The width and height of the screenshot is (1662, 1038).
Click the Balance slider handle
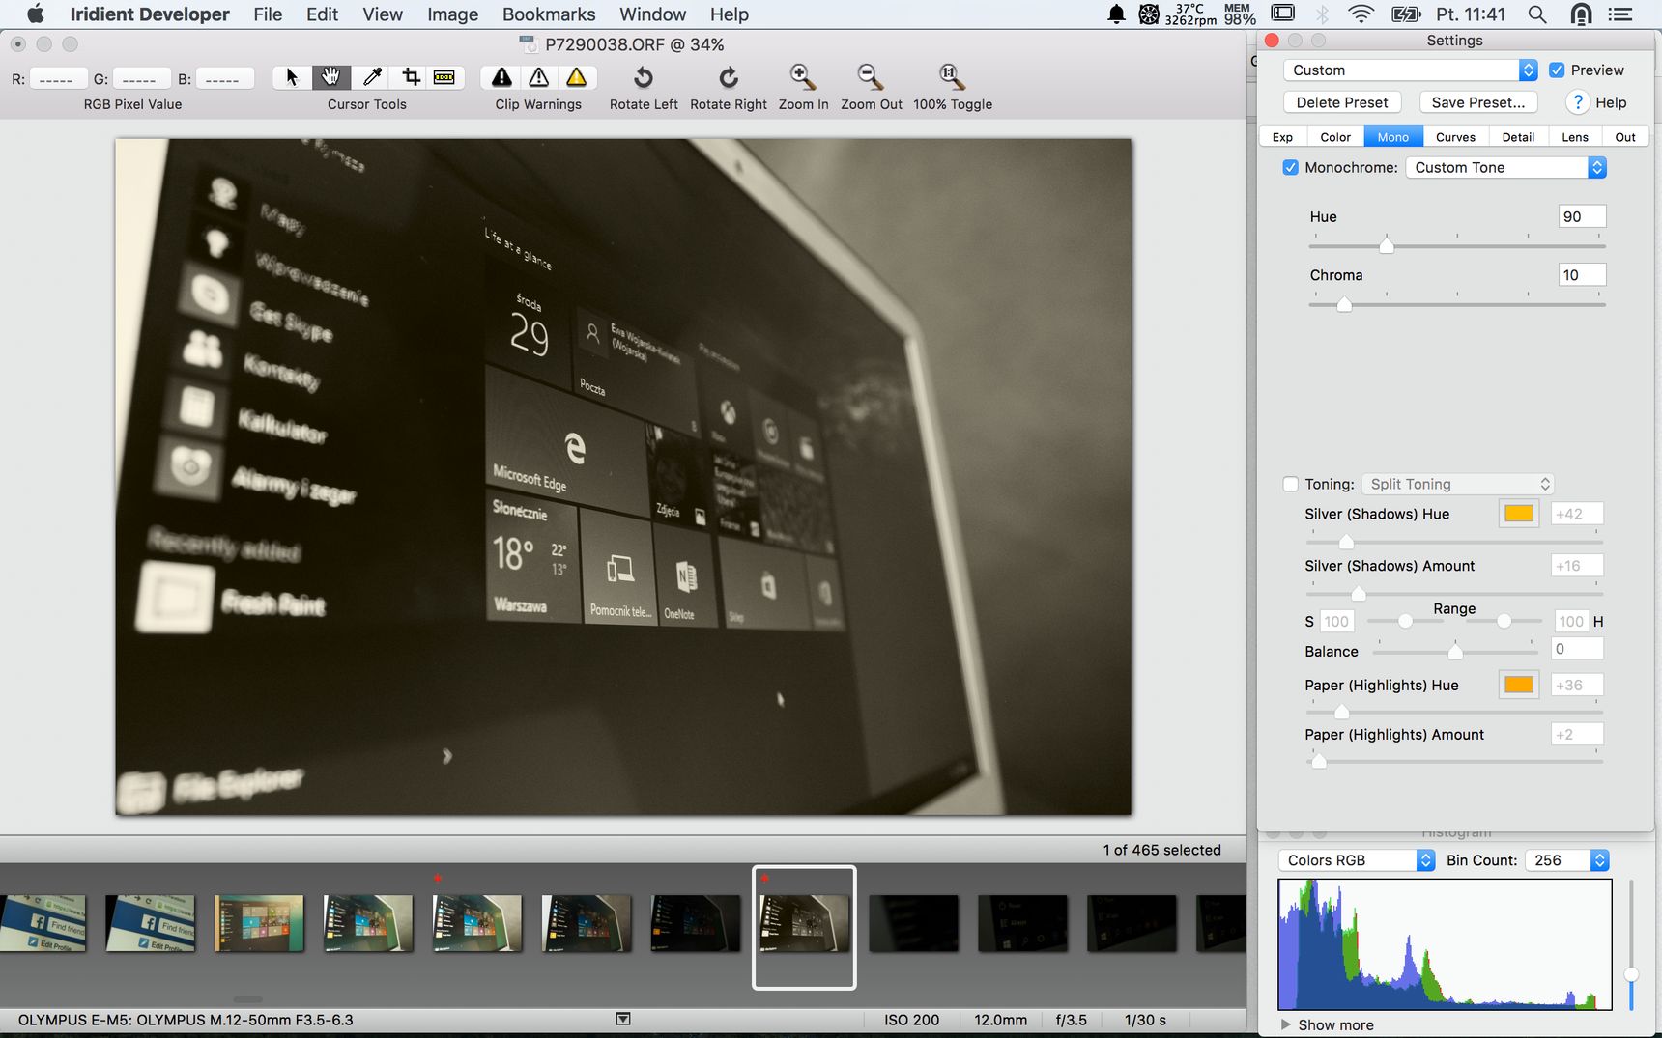(1455, 651)
